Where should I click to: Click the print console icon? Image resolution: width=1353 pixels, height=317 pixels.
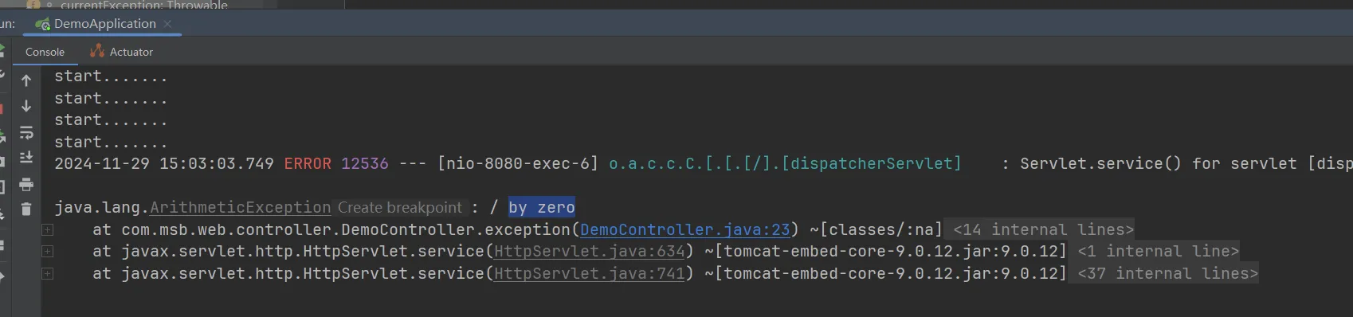click(x=26, y=184)
